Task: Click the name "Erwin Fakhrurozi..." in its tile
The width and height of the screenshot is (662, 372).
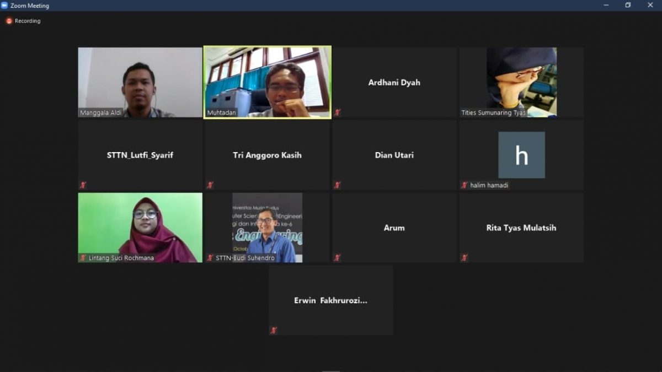Action: point(330,300)
